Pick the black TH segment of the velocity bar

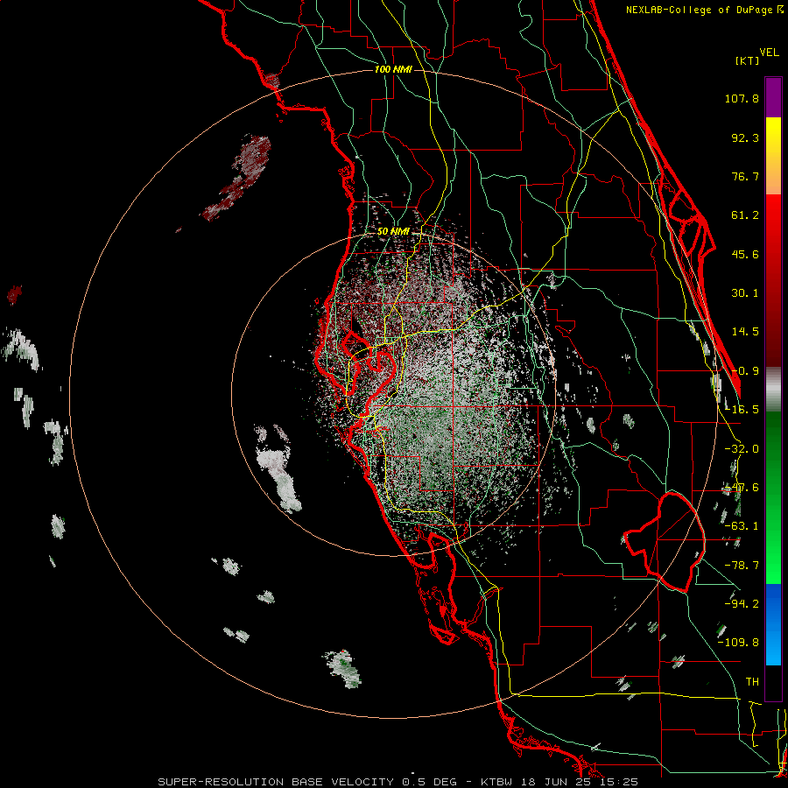pos(773,682)
